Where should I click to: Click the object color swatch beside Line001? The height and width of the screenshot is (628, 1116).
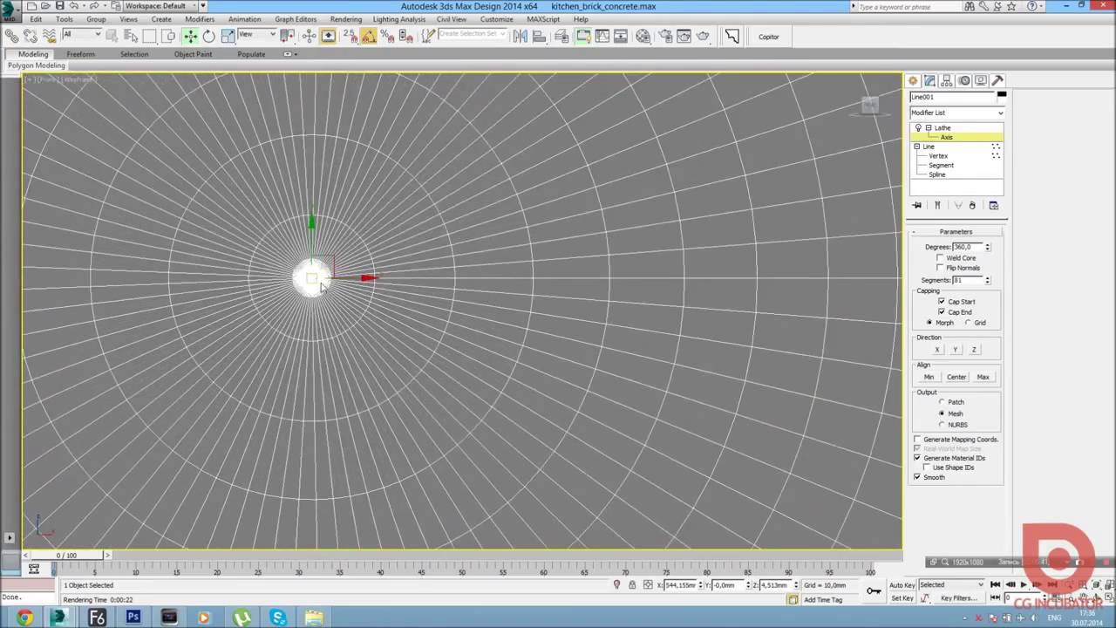click(1001, 95)
